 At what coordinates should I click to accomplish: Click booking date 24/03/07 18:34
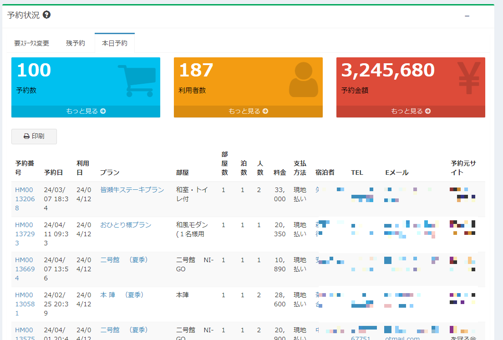coord(56,199)
